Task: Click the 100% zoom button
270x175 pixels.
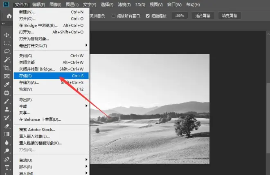Action: (x=179, y=16)
